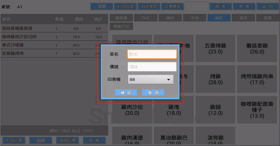Click the 追單 button in top bar
This screenshot has height=146, width=280.
pos(102,7)
